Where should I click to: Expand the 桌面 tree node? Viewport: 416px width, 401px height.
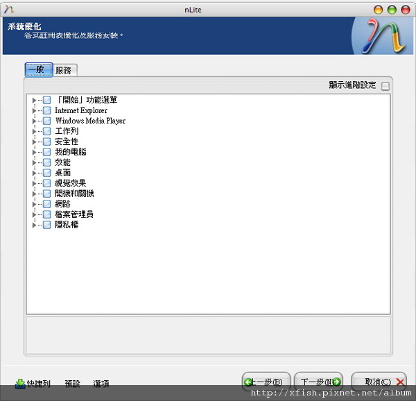pos(34,173)
